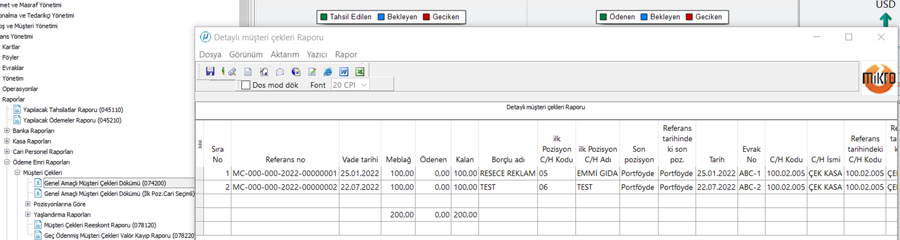This screenshot has width=900, height=240.
Task: Open report in Internet Explorer icon
Action: pyautogui.click(x=328, y=72)
